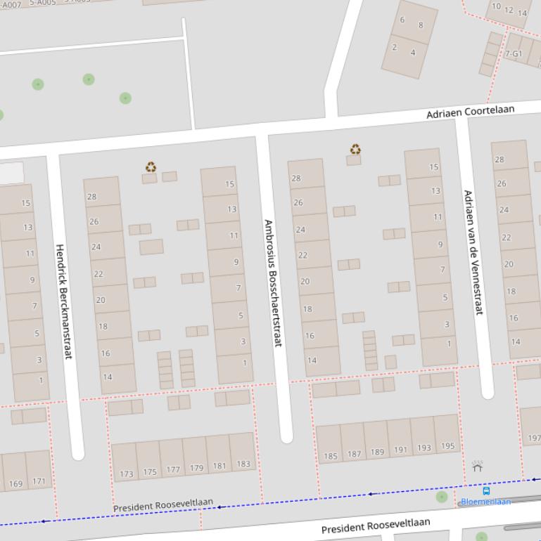The image size is (541, 541).
Task: Click the blue bus stop icon
Action: click(x=486, y=490)
